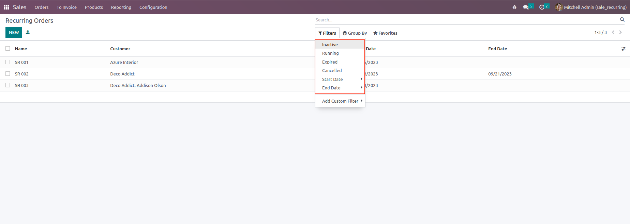
Task: Expand Add Custom Filter option
Action: pos(340,101)
